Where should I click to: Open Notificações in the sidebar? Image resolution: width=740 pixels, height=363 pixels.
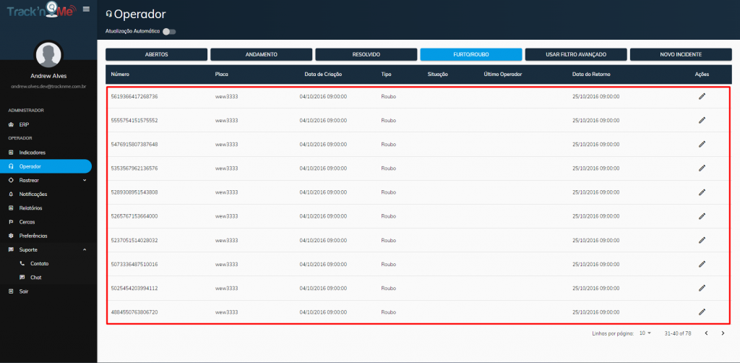[46, 194]
